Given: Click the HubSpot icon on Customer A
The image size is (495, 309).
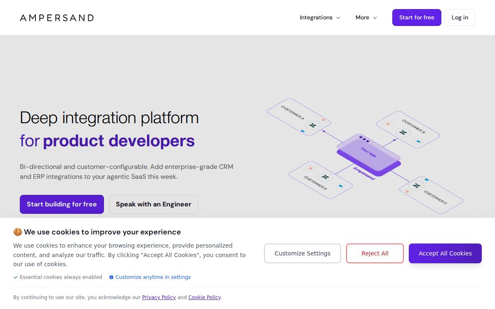Looking at the screenshot, I should (x=324, y=120).
